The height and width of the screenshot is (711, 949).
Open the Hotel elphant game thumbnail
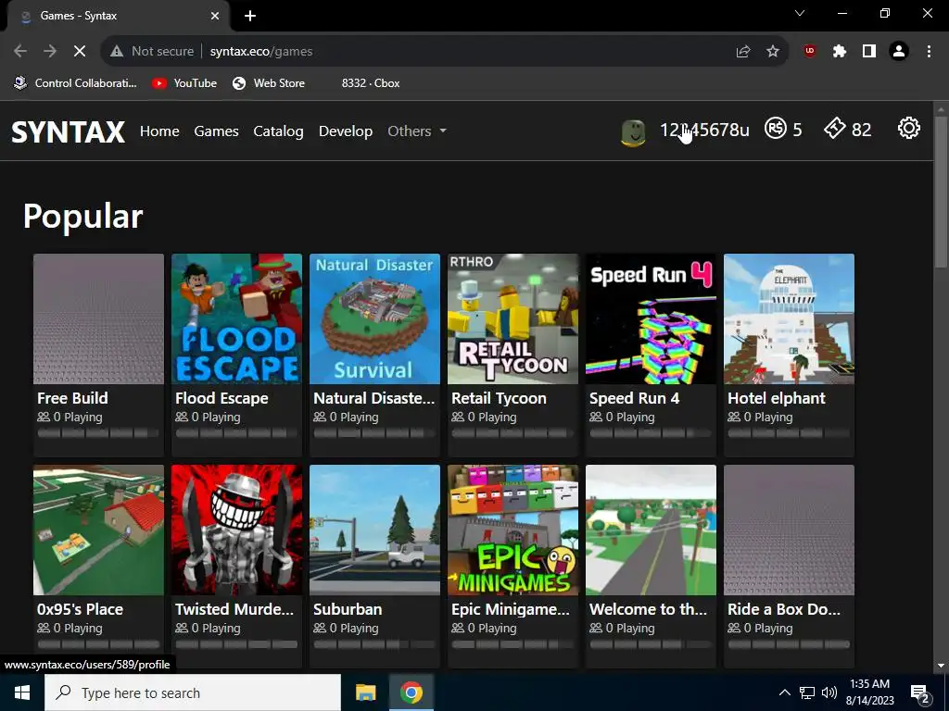point(789,318)
